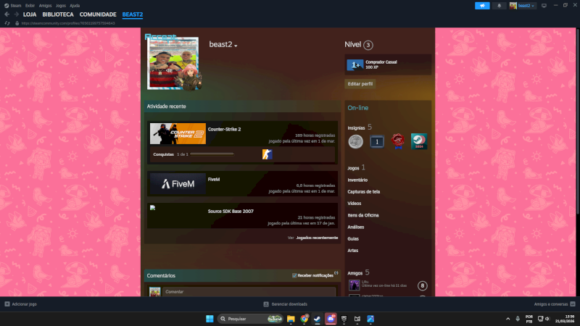Click the red seal badge icon

pyautogui.click(x=397, y=141)
